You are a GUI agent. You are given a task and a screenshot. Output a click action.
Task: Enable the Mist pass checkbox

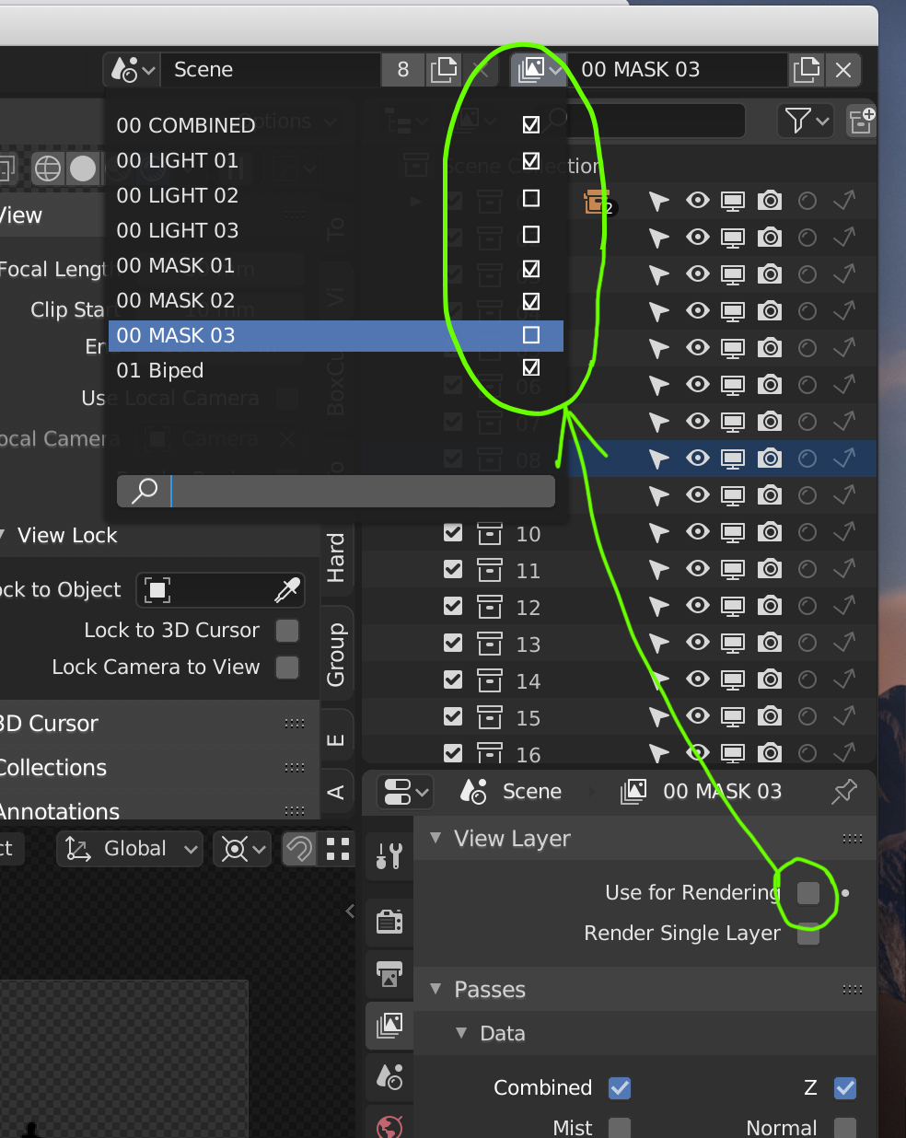[x=620, y=1128]
